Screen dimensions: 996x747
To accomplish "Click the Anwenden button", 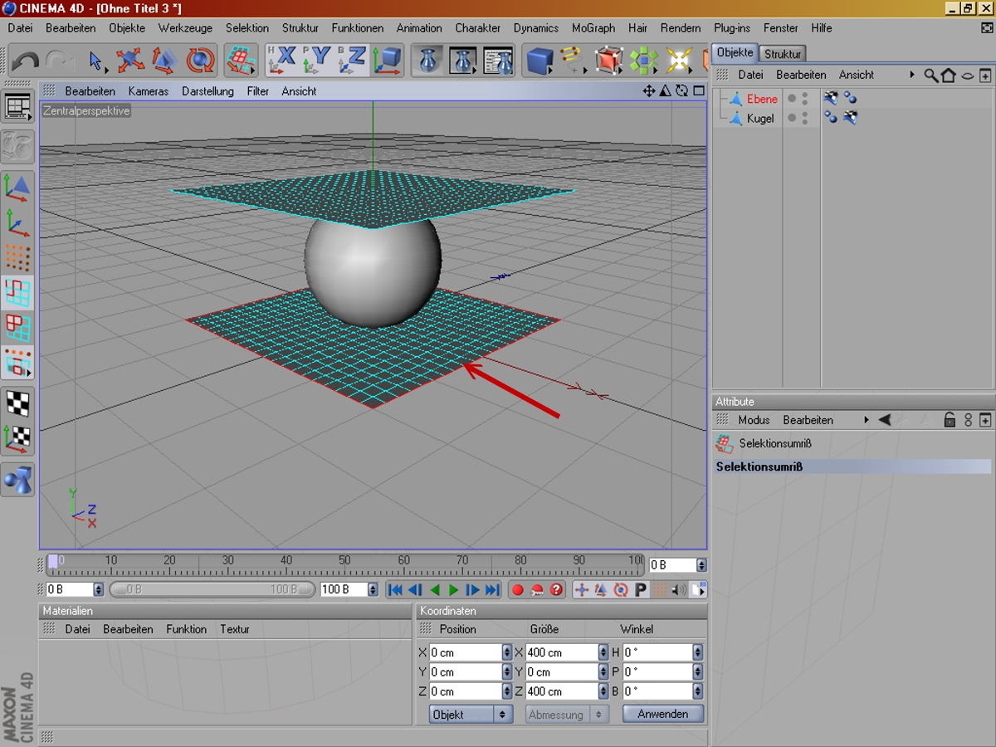I will pyautogui.click(x=663, y=715).
